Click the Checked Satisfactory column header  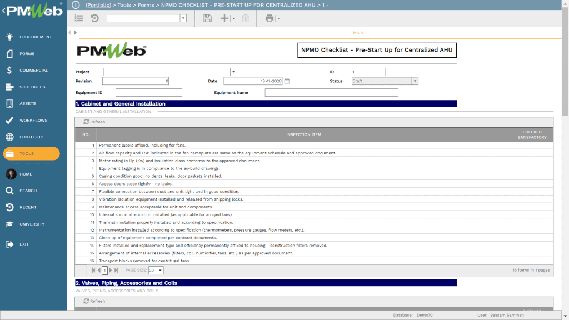click(532, 134)
